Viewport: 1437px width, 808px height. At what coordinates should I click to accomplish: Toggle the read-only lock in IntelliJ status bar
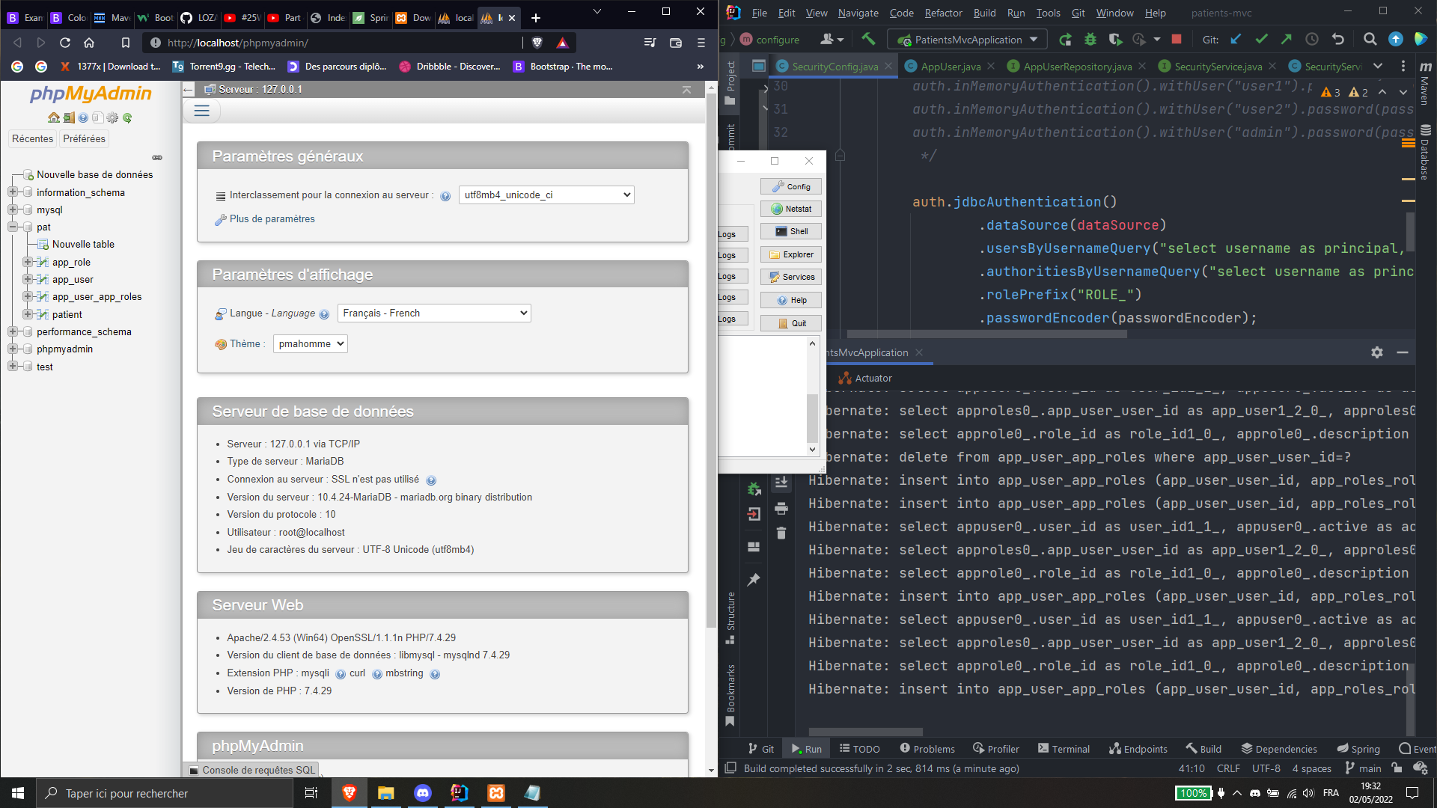(x=1397, y=768)
